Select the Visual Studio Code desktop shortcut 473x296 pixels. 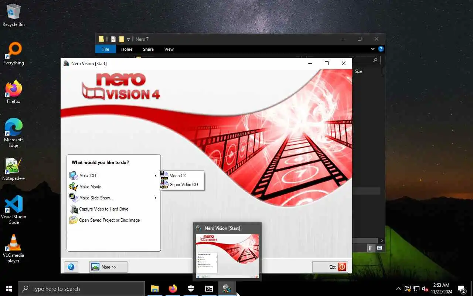14,210
